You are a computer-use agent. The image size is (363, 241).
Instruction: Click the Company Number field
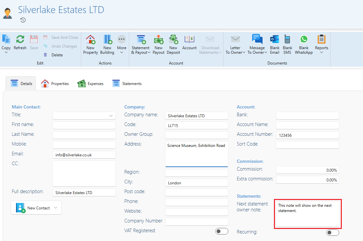point(197,221)
